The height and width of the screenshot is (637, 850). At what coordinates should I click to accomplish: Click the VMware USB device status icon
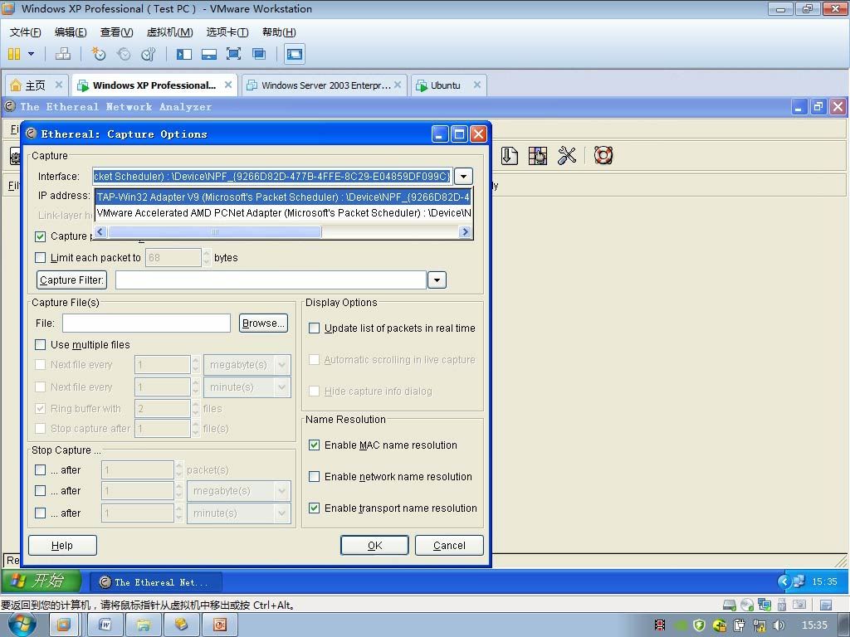click(782, 605)
